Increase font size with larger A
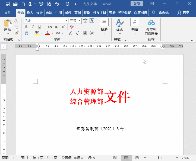This screenshot has height=161, width=196. coord(71,33)
